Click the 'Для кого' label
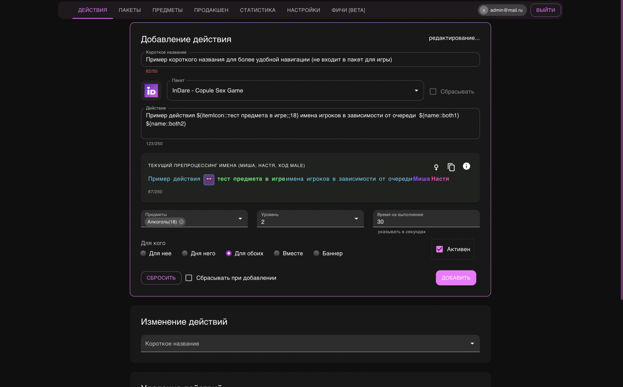Image resolution: width=623 pixels, height=387 pixels. pos(153,243)
